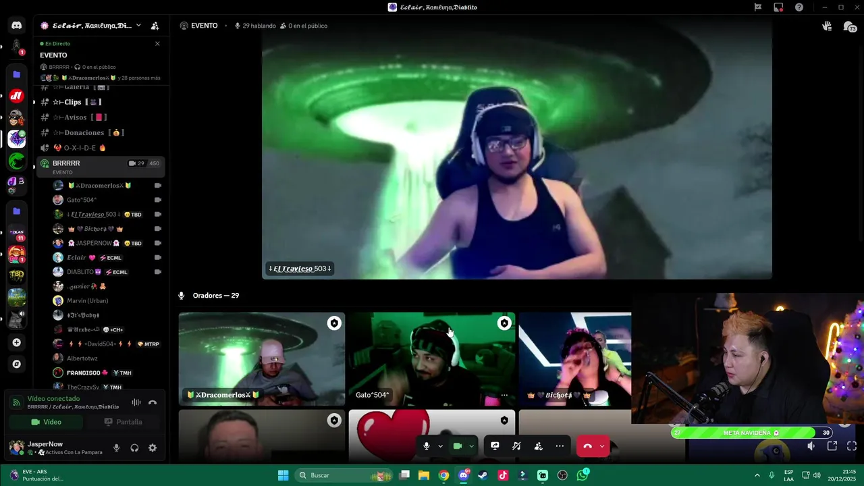Click the META NAVIDEÑA progress bar
The height and width of the screenshot is (486, 864).
753,433
